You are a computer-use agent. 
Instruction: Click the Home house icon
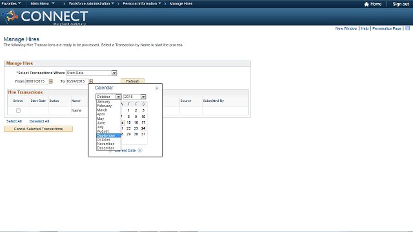(367, 4)
